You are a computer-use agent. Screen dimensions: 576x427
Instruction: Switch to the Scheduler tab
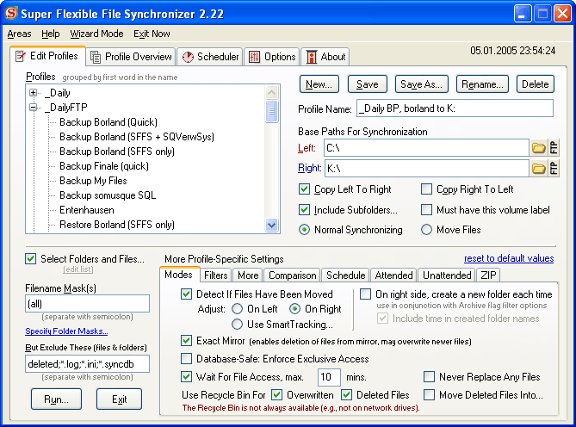(210, 57)
